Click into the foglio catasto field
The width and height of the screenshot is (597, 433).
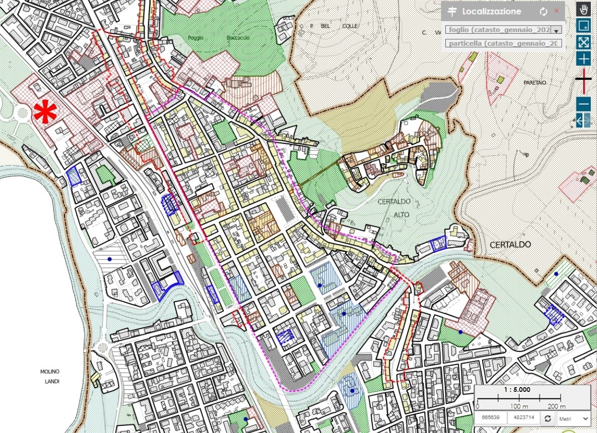[x=497, y=30]
